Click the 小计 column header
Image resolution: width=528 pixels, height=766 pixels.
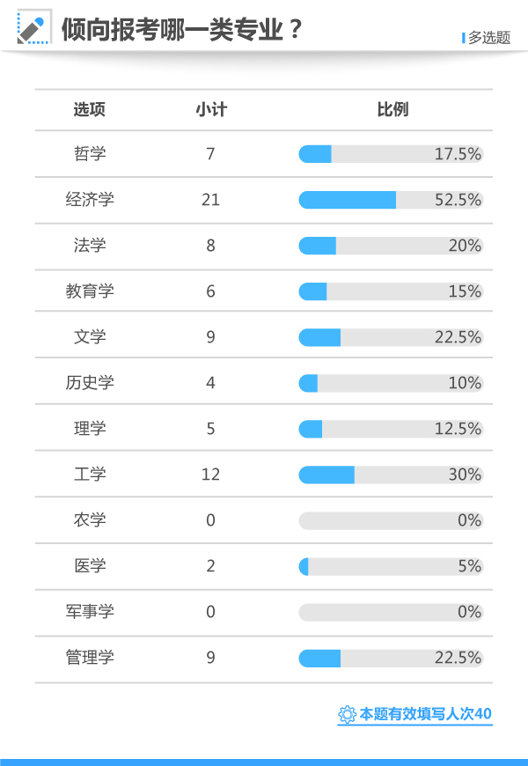210,110
